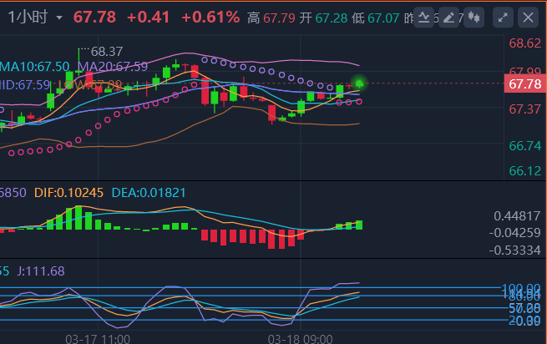Expand chart to fullscreen

pyautogui.click(x=502, y=17)
